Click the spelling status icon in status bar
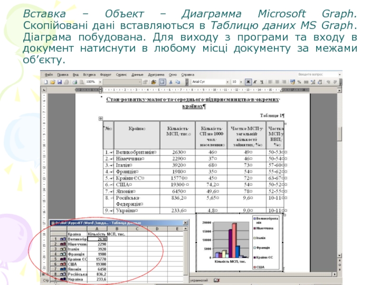This screenshot has width=380, height=285. 217,280
